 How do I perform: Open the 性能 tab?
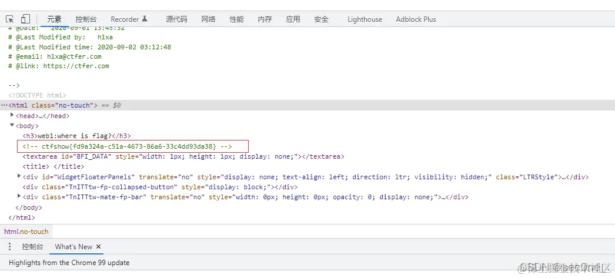point(236,19)
